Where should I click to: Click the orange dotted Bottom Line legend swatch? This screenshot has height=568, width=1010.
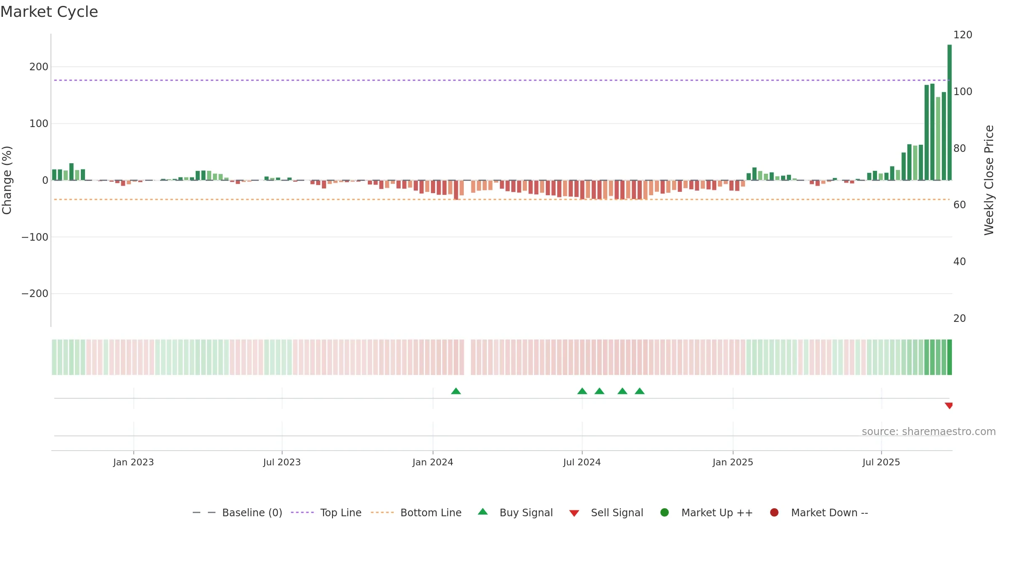tap(382, 512)
